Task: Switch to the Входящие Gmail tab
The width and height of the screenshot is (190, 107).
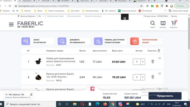Action: tap(122, 1)
